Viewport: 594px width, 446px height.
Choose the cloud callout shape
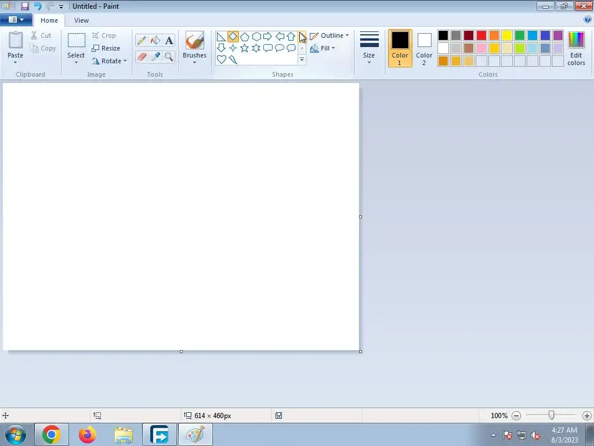[291, 48]
